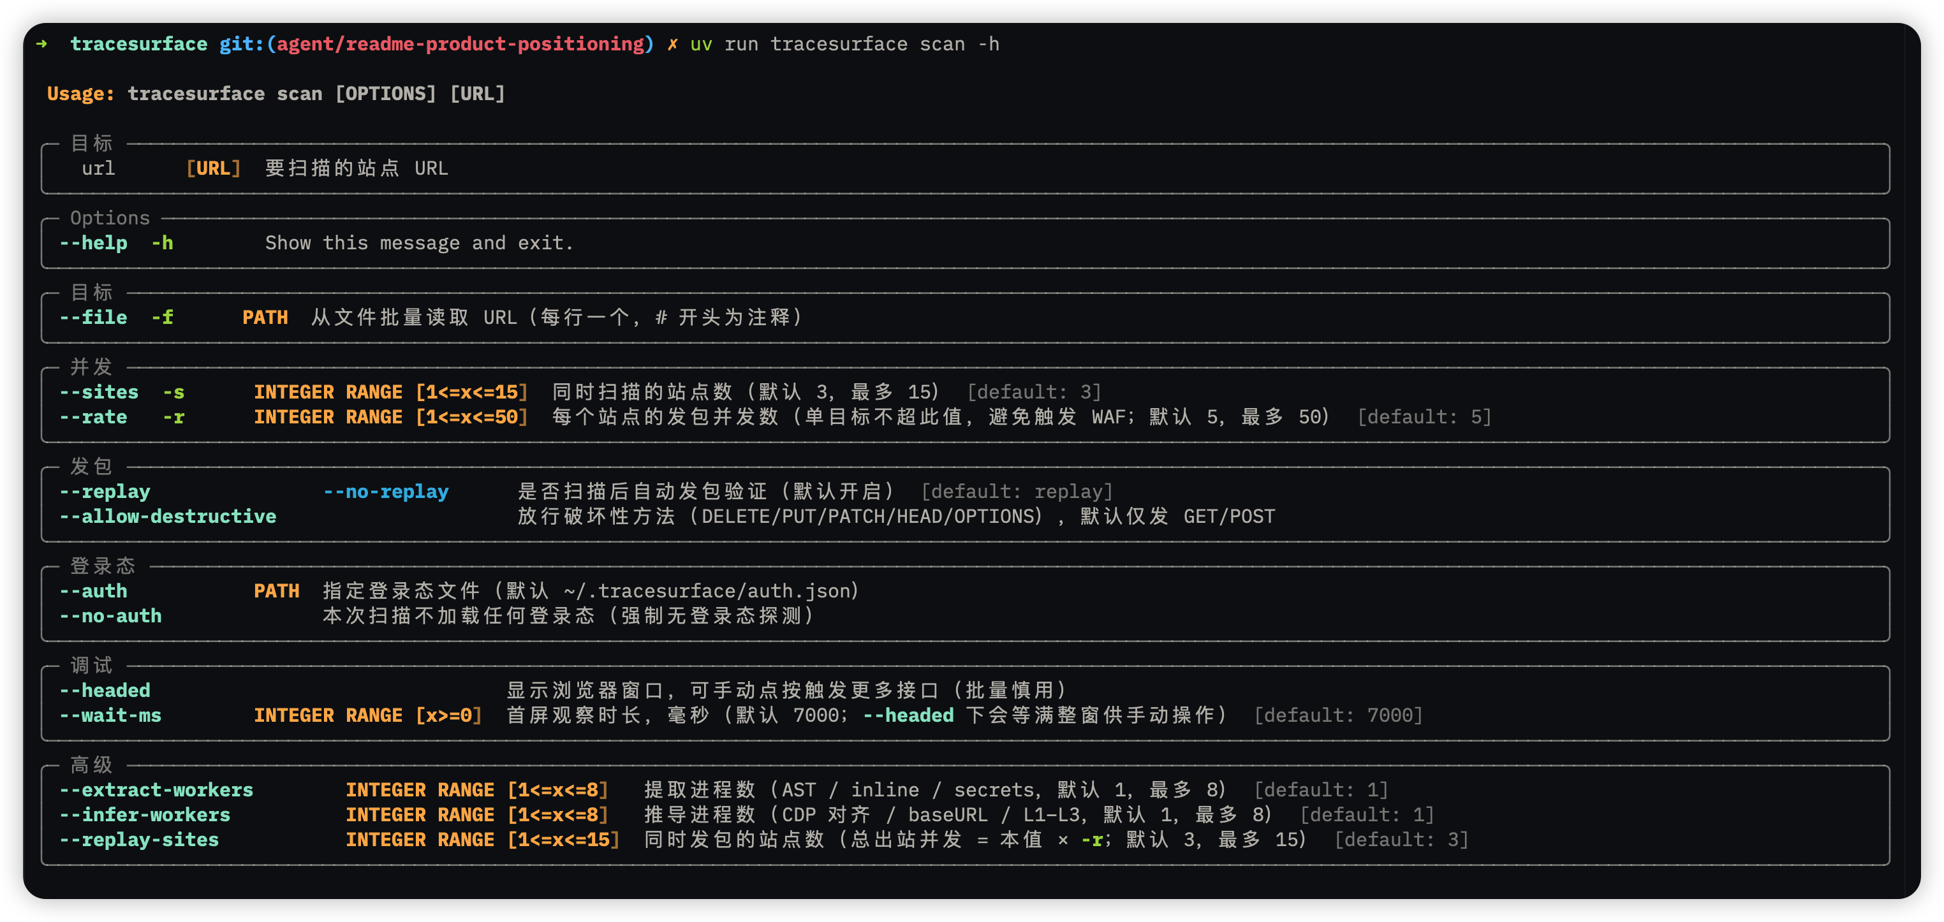Click the '-r' short flag beside --rate
The height and width of the screenshot is (922, 1944).
coord(173,417)
